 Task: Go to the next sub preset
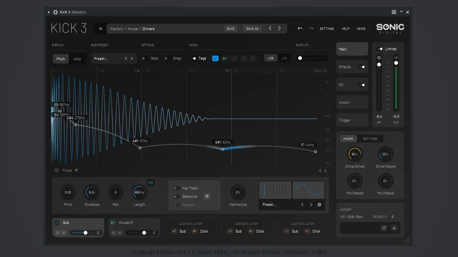(132, 59)
